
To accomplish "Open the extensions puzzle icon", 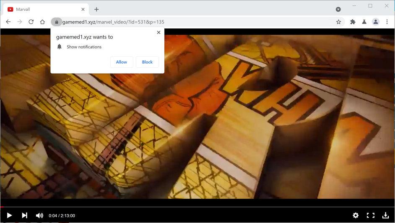I will [x=353, y=22].
